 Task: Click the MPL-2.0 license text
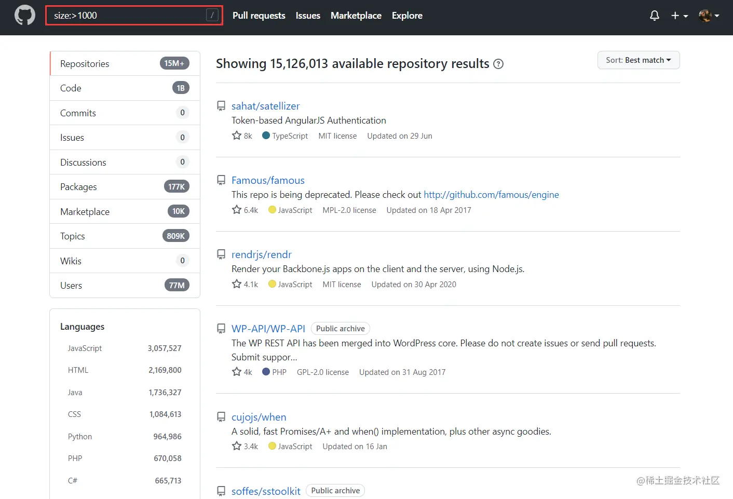(349, 210)
